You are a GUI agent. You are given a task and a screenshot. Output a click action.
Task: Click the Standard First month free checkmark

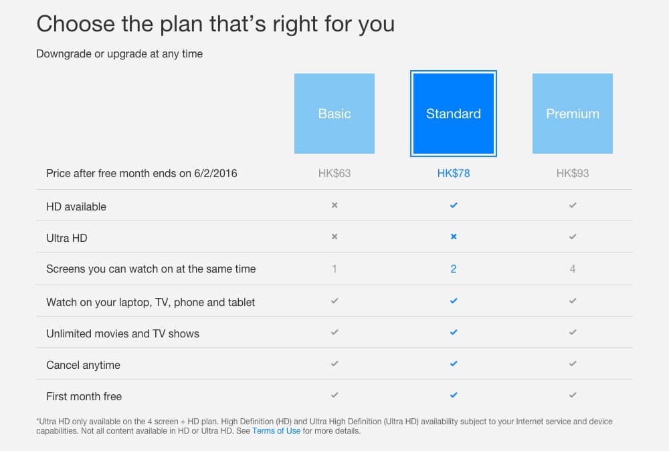pyautogui.click(x=454, y=396)
